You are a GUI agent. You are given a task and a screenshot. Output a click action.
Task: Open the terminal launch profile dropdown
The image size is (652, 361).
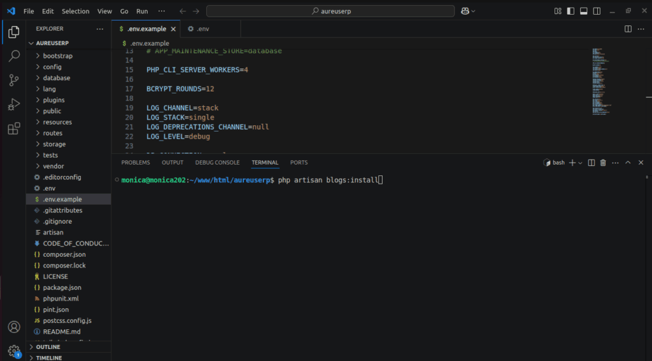(x=580, y=163)
